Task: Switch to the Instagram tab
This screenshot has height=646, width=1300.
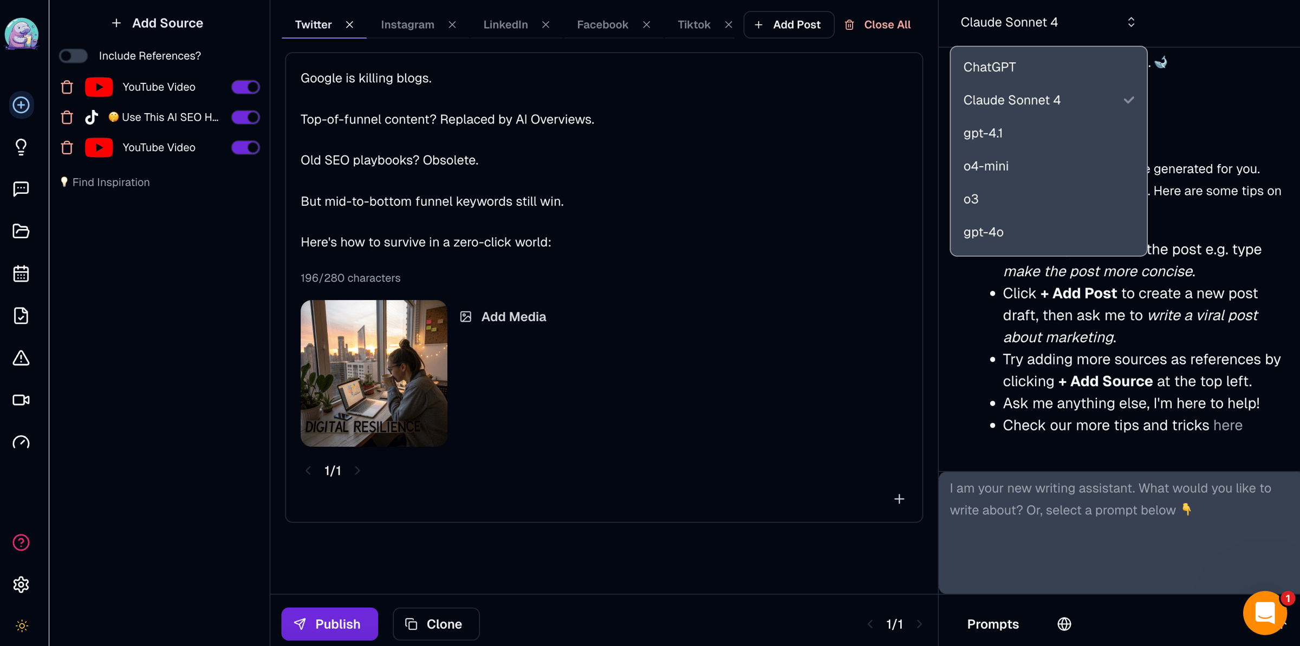Action: click(x=407, y=24)
